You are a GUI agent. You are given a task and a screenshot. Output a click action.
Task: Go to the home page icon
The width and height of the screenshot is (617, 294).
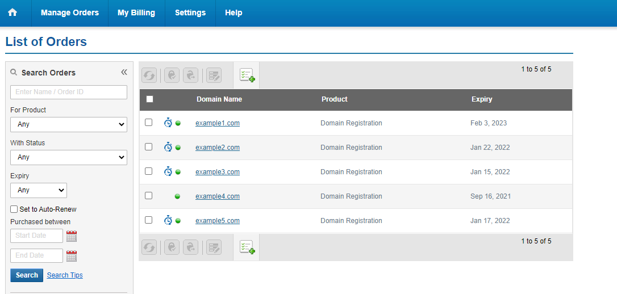12,12
